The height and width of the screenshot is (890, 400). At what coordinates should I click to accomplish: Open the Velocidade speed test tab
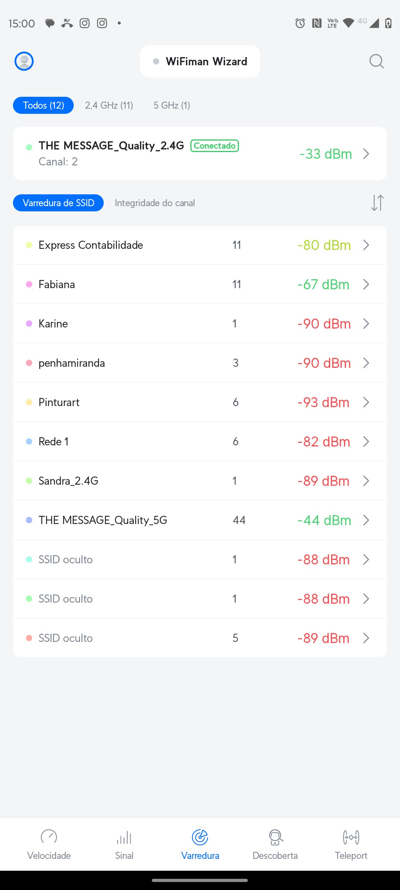pyautogui.click(x=49, y=844)
